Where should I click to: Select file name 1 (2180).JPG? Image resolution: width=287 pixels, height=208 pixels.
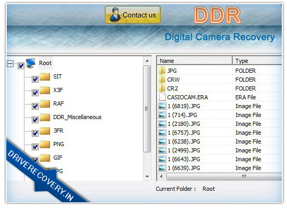click(184, 124)
